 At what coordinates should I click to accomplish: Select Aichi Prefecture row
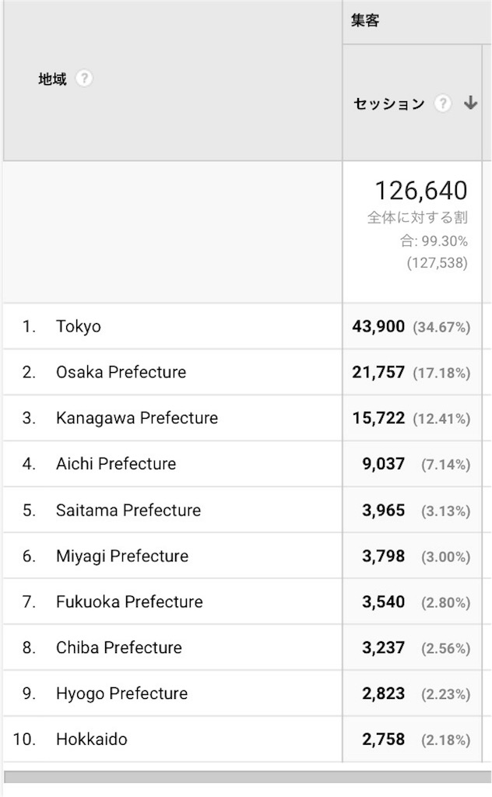pos(116,464)
